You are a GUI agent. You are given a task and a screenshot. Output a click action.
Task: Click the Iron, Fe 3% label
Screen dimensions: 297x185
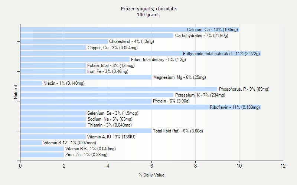click(x=108, y=71)
